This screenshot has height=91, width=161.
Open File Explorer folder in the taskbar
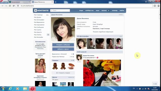pyautogui.click(x=25, y=89)
